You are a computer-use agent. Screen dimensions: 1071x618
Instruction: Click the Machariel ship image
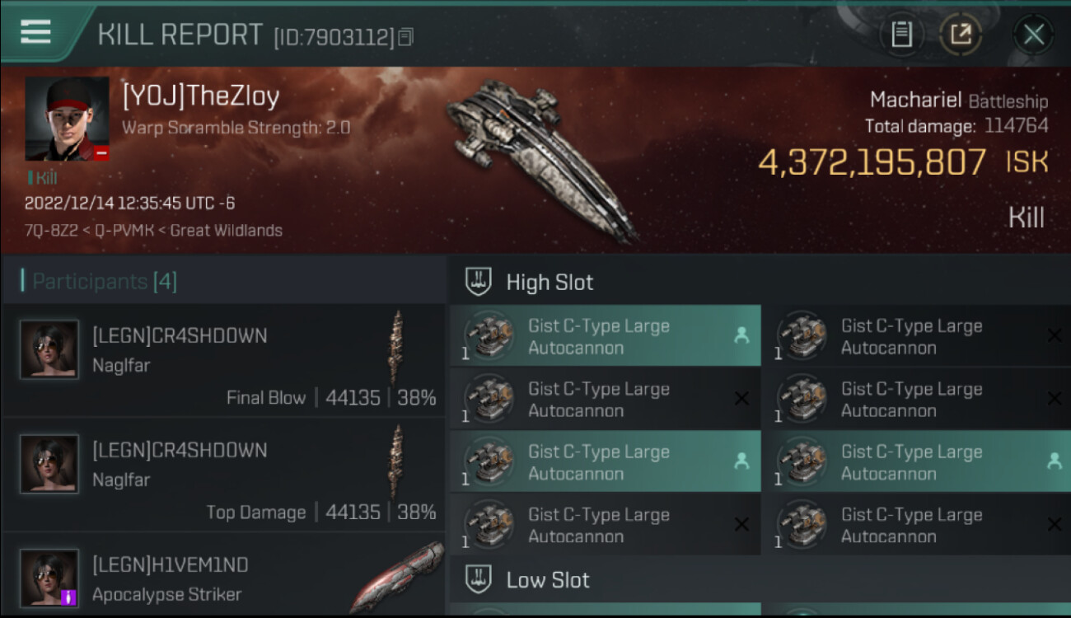point(540,158)
